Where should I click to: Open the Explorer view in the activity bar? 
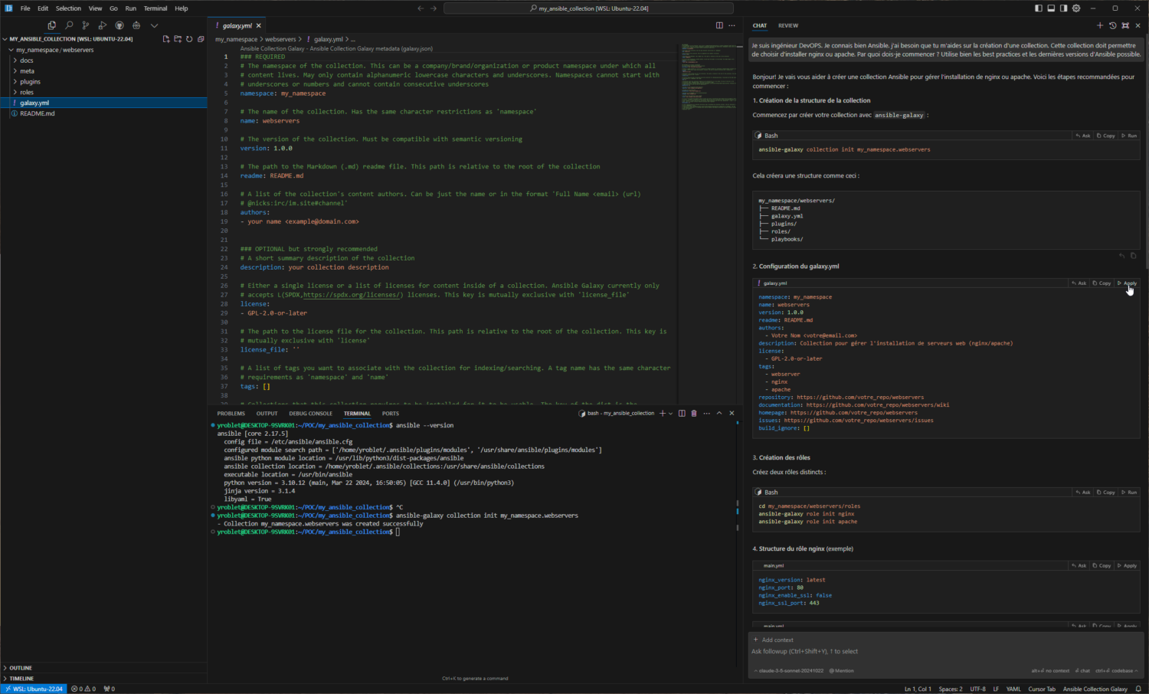(52, 25)
